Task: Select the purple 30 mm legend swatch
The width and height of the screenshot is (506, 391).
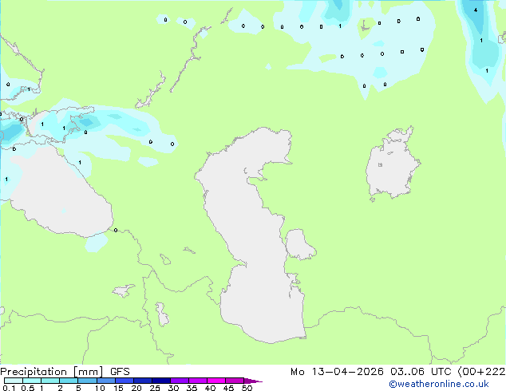Action: click(x=180, y=381)
